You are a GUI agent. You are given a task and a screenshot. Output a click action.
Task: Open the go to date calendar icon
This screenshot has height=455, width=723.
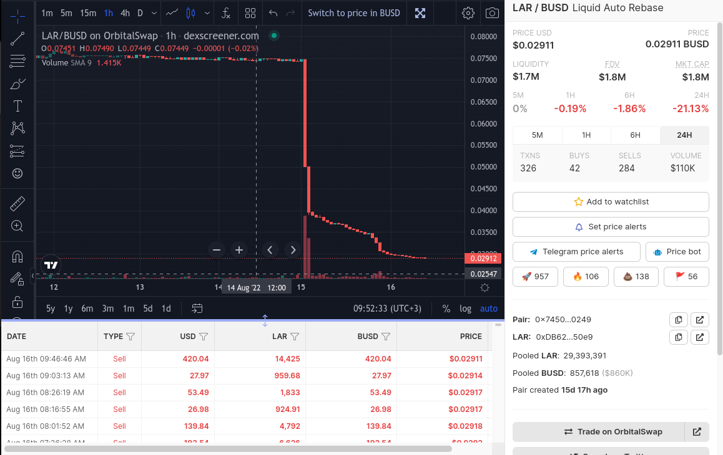(x=197, y=309)
